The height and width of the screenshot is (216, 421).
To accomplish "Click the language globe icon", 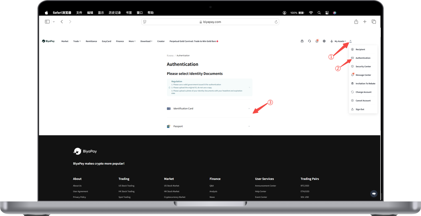I will [324, 41].
